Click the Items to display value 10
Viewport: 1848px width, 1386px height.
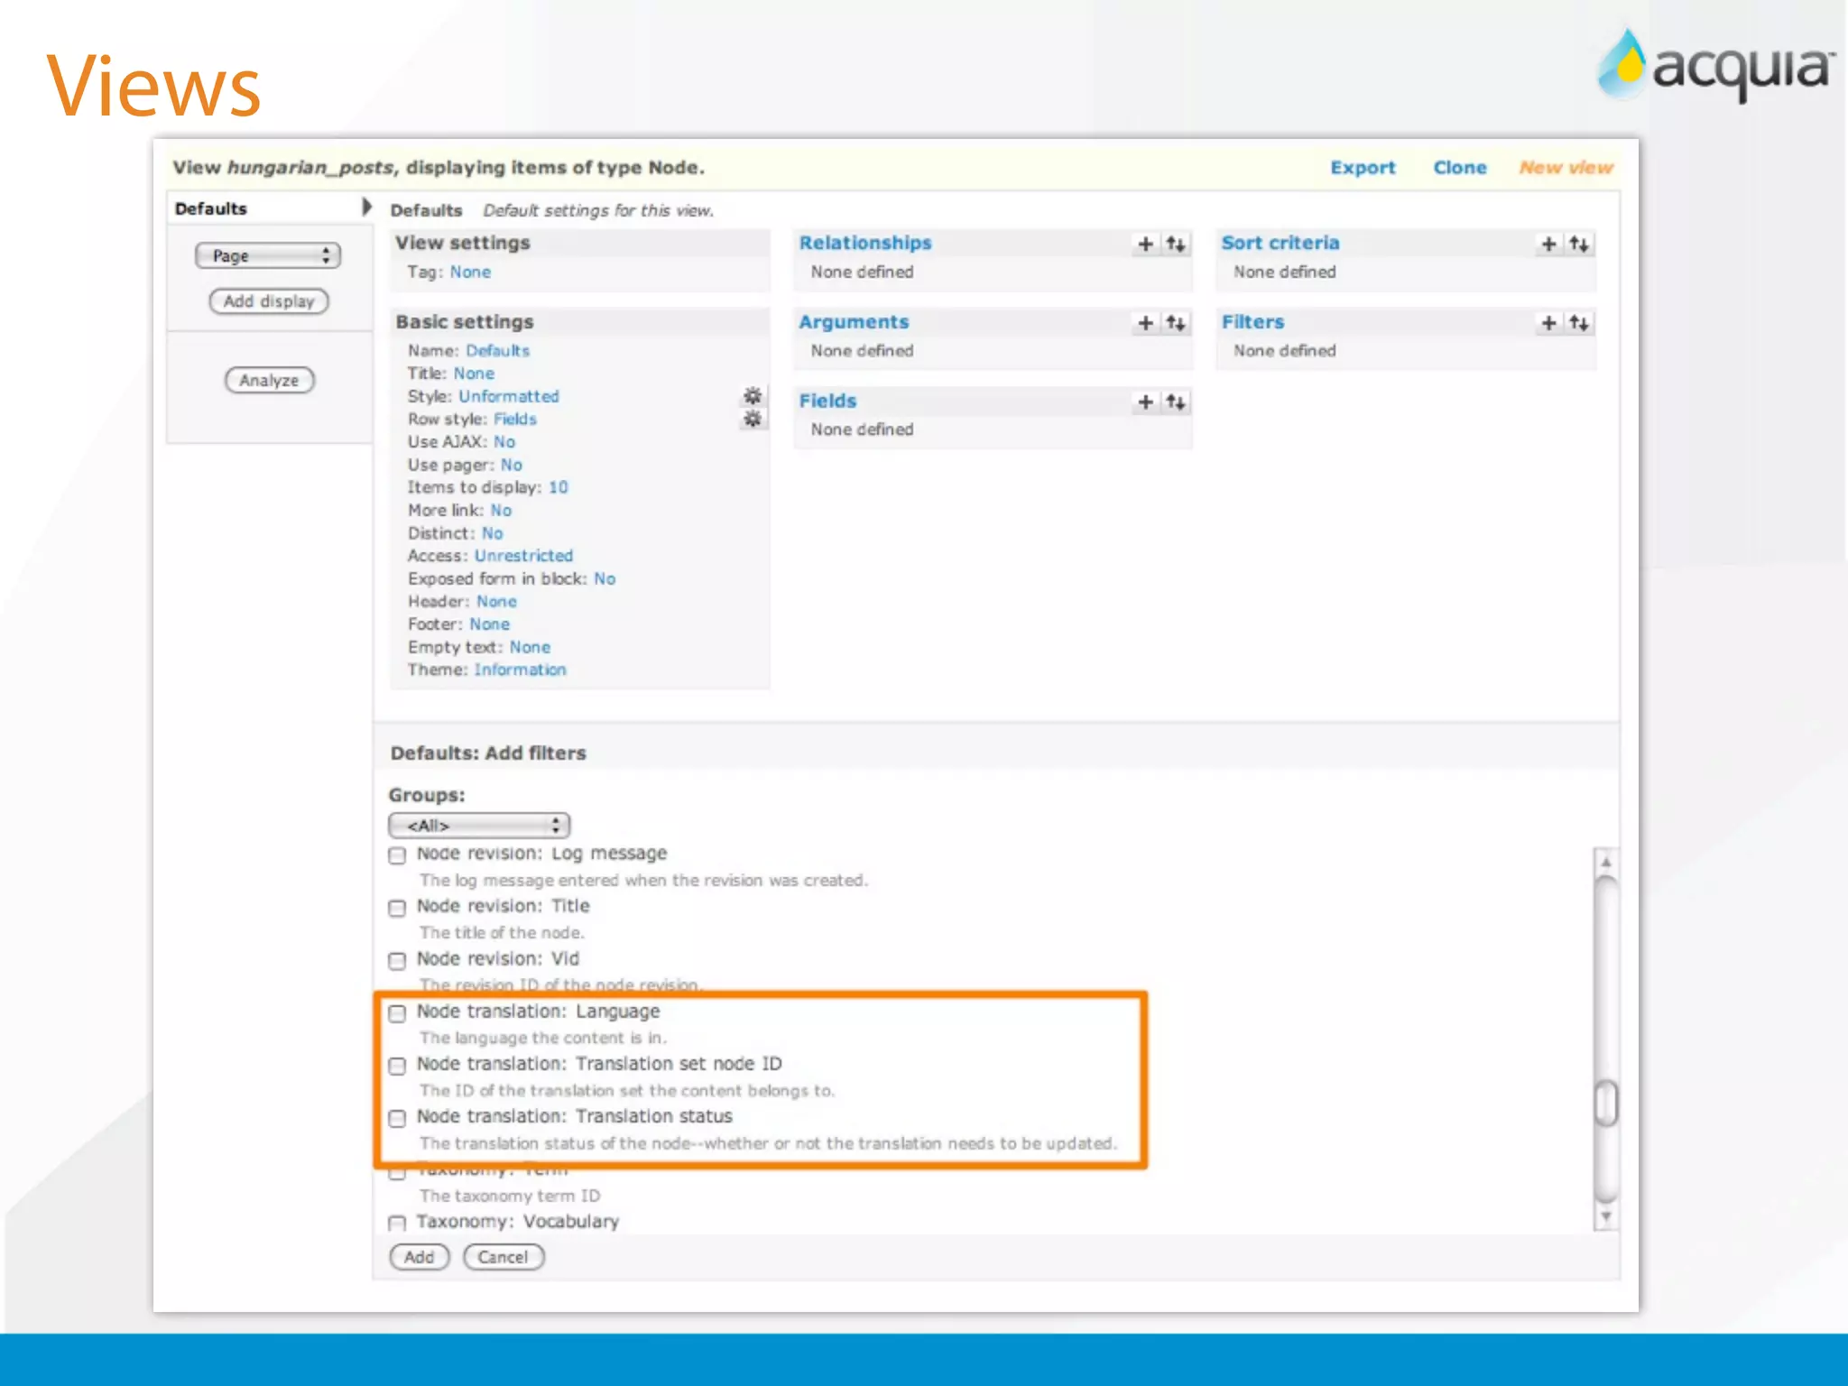[x=559, y=487]
